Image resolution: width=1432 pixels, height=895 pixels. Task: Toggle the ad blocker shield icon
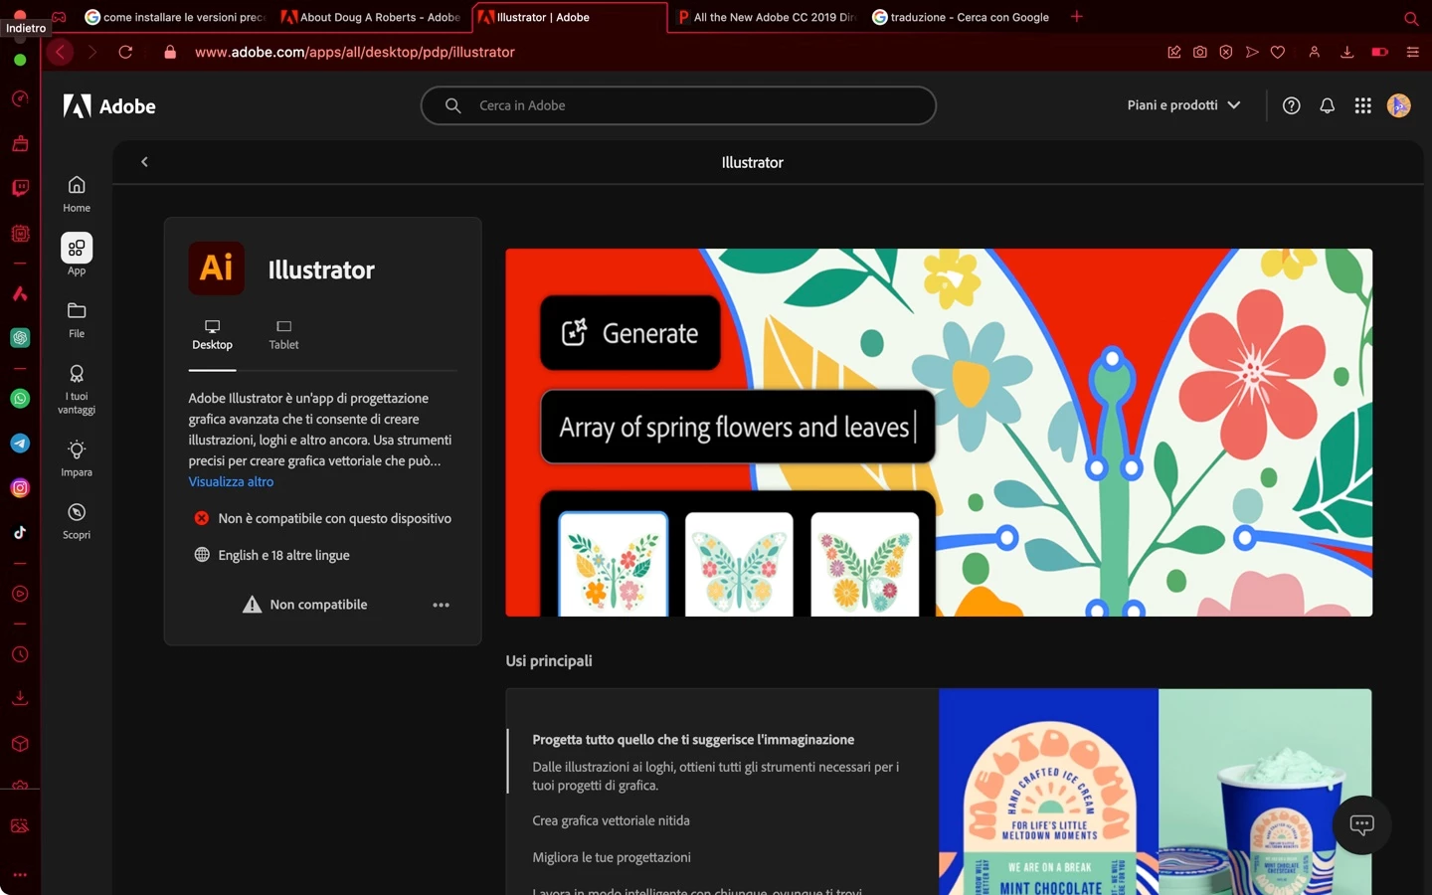(1226, 52)
